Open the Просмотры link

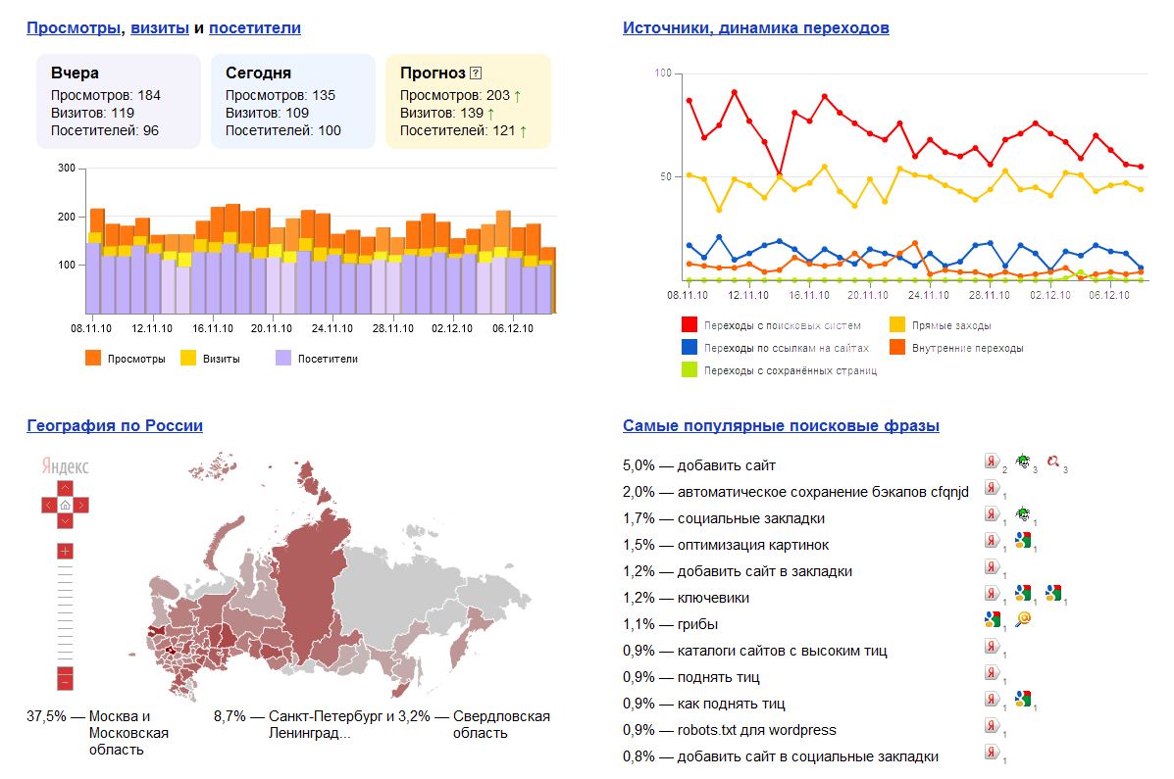pyautogui.click(x=73, y=27)
